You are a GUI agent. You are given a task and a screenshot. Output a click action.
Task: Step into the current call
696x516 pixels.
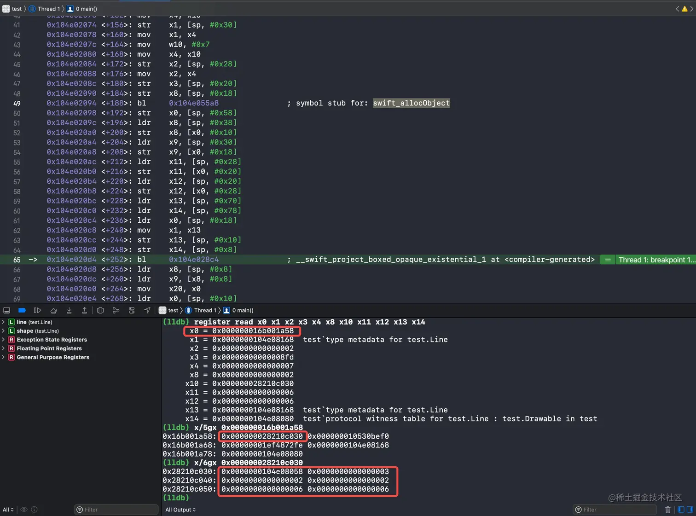click(x=69, y=310)
